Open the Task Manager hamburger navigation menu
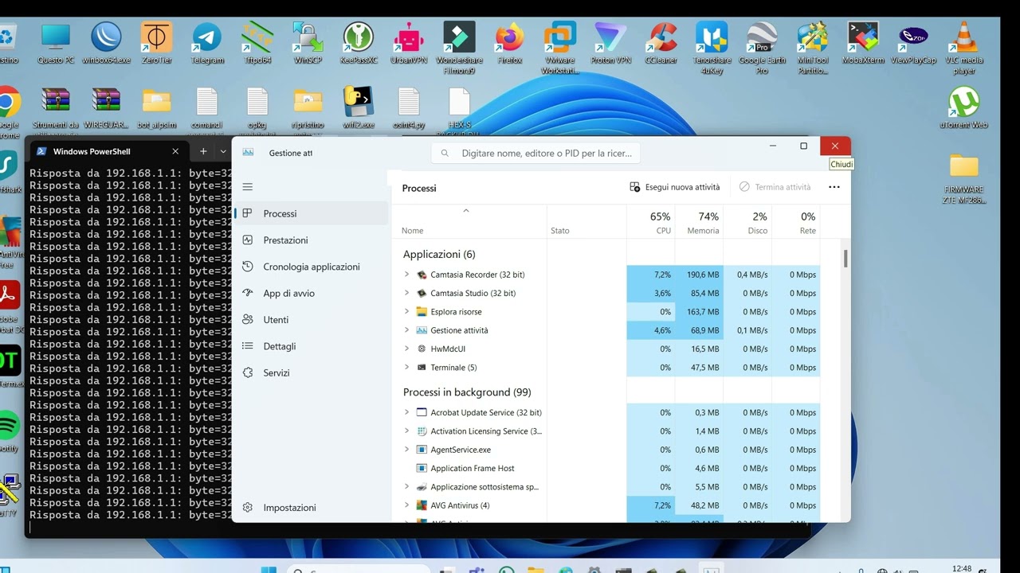1020x573 pixels. 248,187
